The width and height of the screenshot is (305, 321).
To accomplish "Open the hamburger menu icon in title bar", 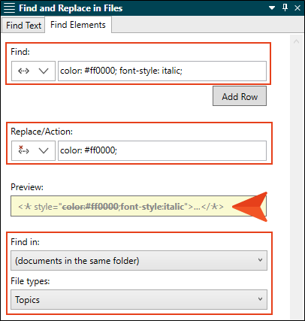I will 10,8.
